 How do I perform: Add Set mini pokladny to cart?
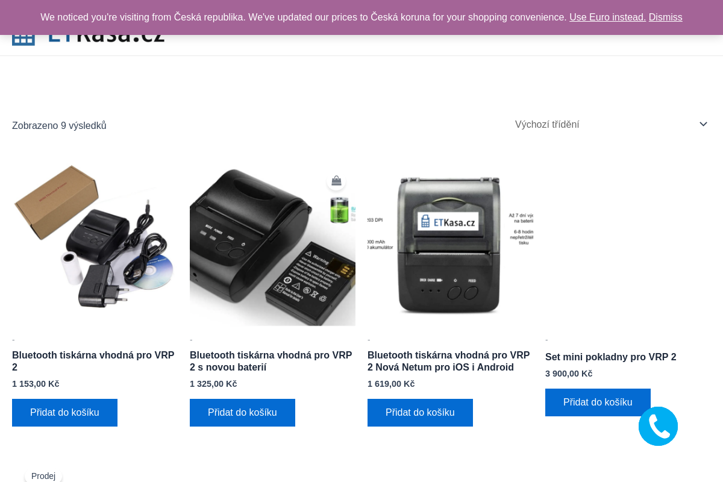[x=598, y=402]
